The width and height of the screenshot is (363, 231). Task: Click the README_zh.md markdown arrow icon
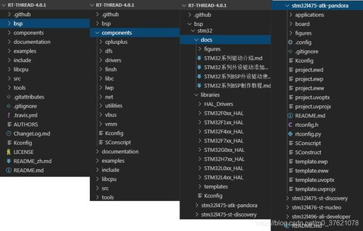click(x=9, y=161)
